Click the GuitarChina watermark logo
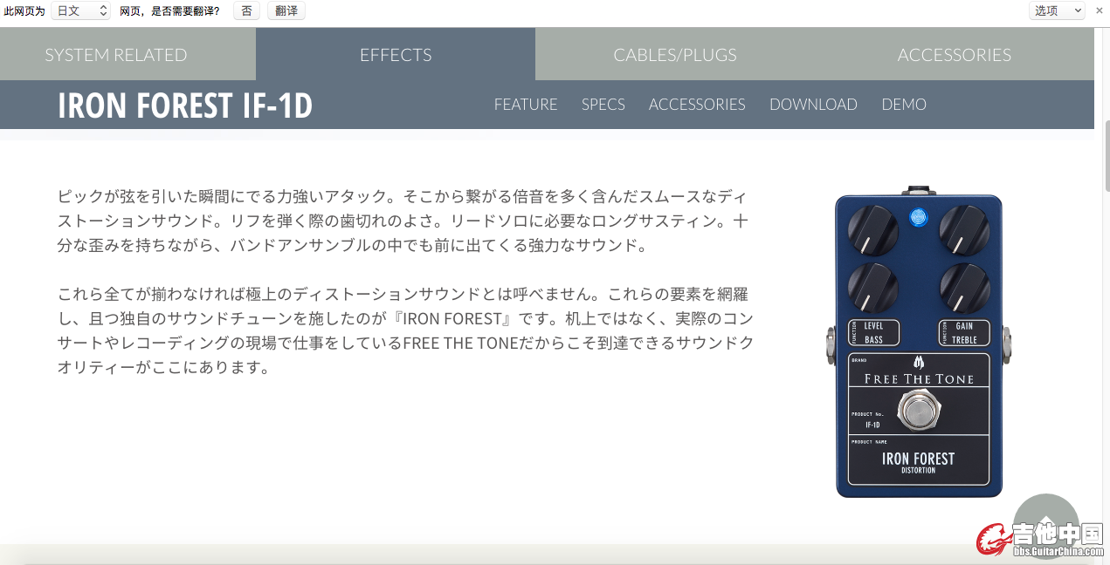The width and height of the screenshot is (1110, 565). (x=1039, y=538)
